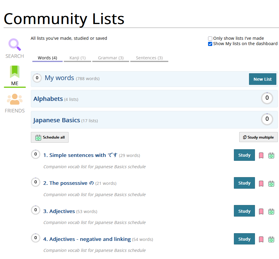Click progress circle for Japanese Basics group
279x259 pixels.
(x=267, y=119)
